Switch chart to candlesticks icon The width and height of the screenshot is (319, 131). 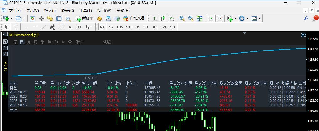pos(163,18)
